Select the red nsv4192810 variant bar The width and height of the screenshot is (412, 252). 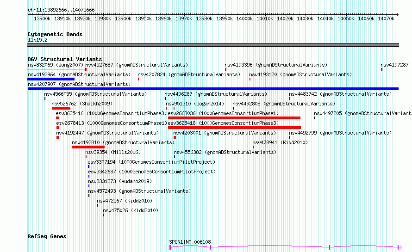point(88,147)
